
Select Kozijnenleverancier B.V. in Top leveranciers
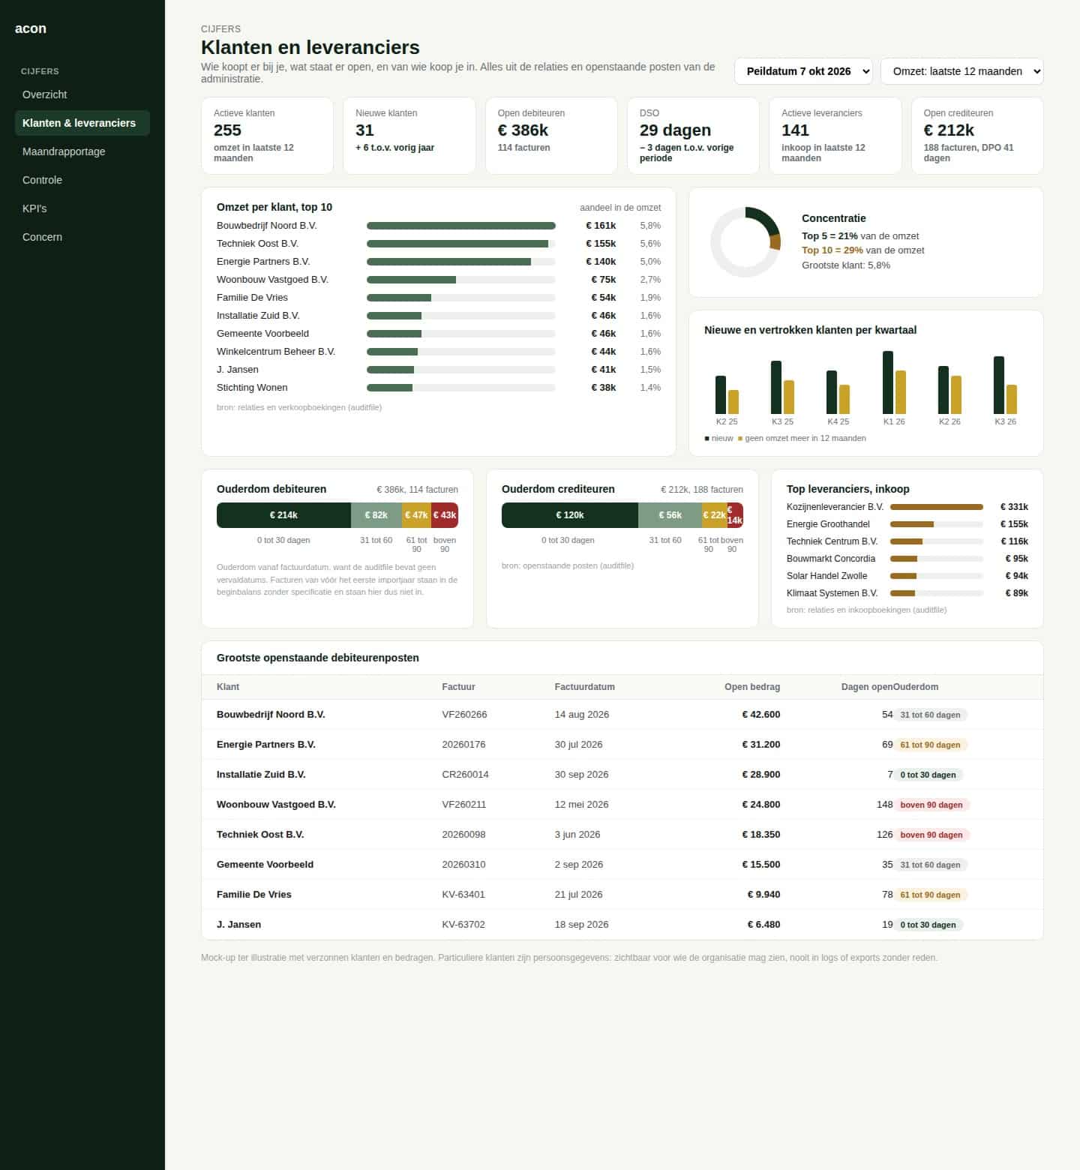(x=835, y=507)
